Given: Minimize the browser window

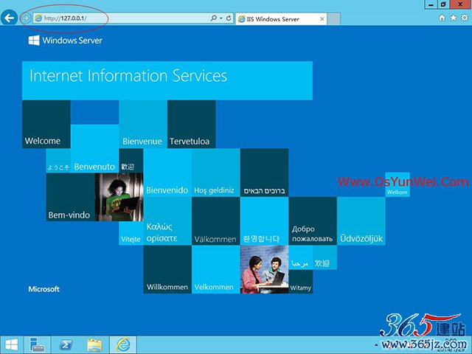Looking at the screenshot, I should click(431, 4).
